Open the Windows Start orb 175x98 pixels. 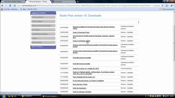pos(4,96)
